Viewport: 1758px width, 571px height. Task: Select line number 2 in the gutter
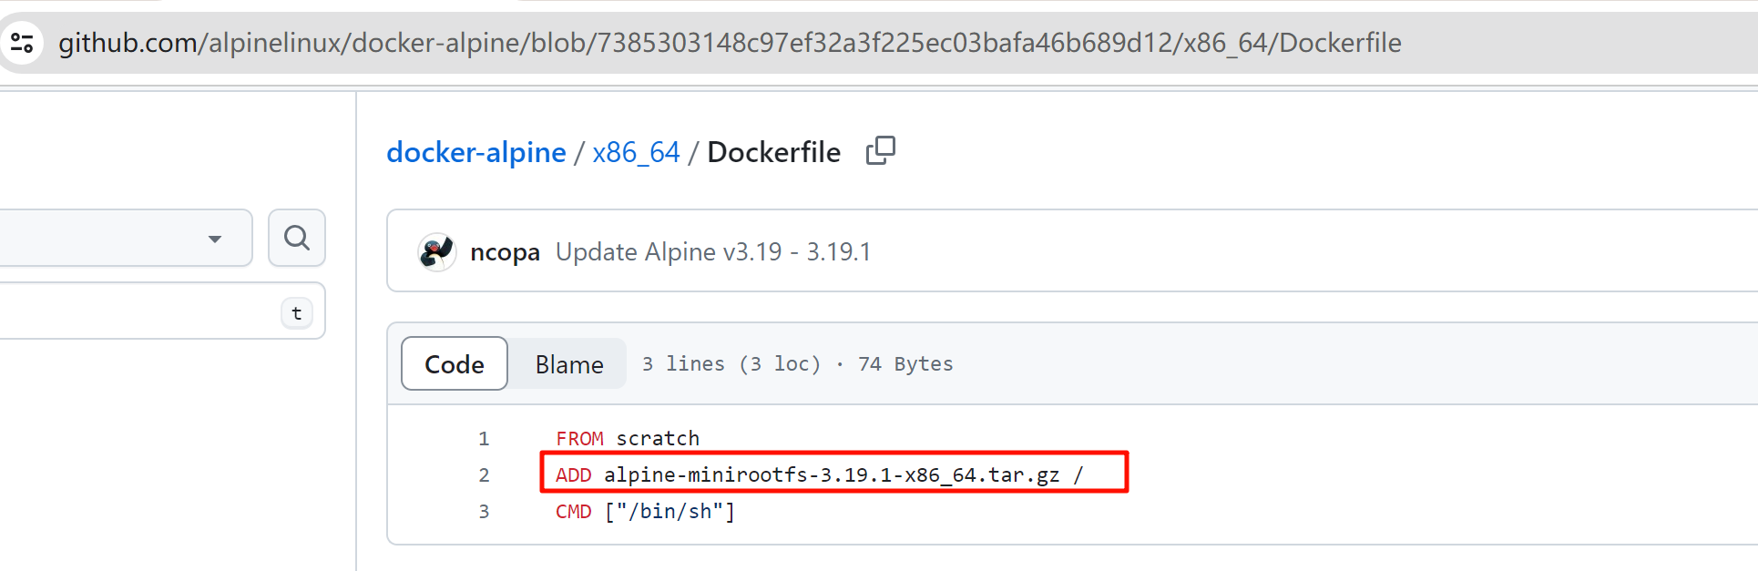point(484,475)
